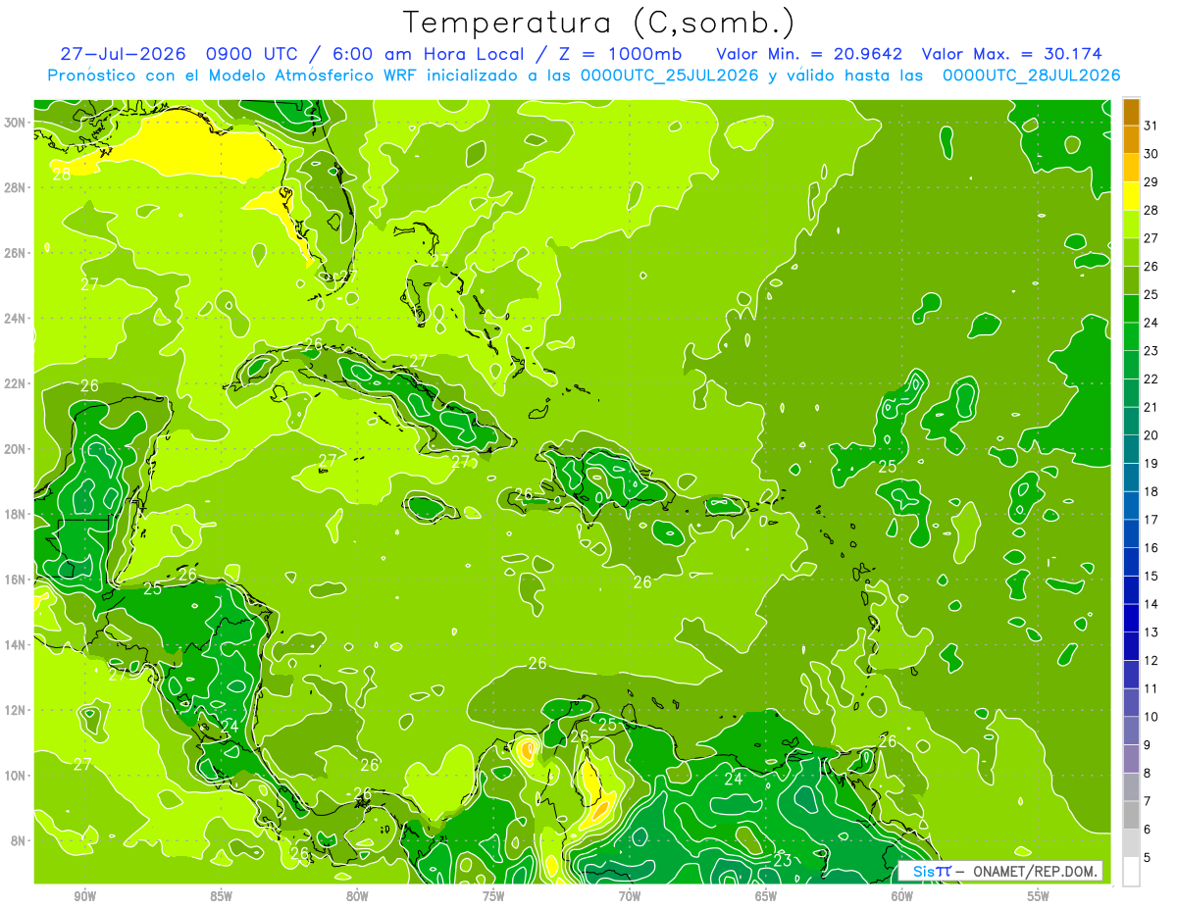Click the "Z = 1000mb" level text
Viewport: 1177px width, 909px height.
[620, 53]
